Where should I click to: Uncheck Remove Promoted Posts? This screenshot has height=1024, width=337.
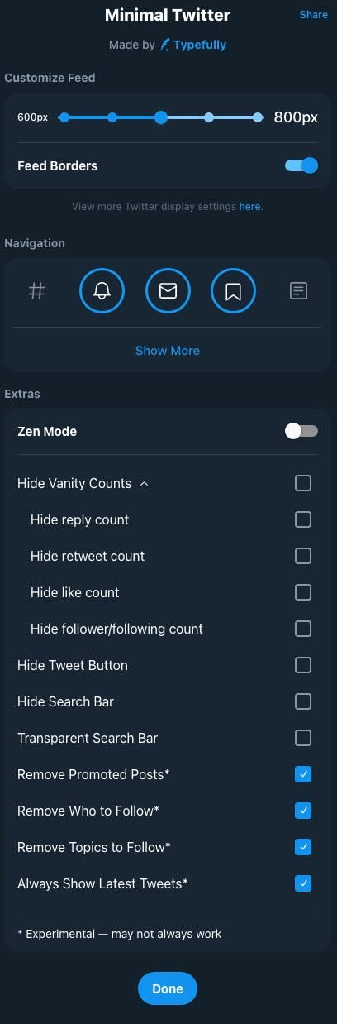click(303, 774)
